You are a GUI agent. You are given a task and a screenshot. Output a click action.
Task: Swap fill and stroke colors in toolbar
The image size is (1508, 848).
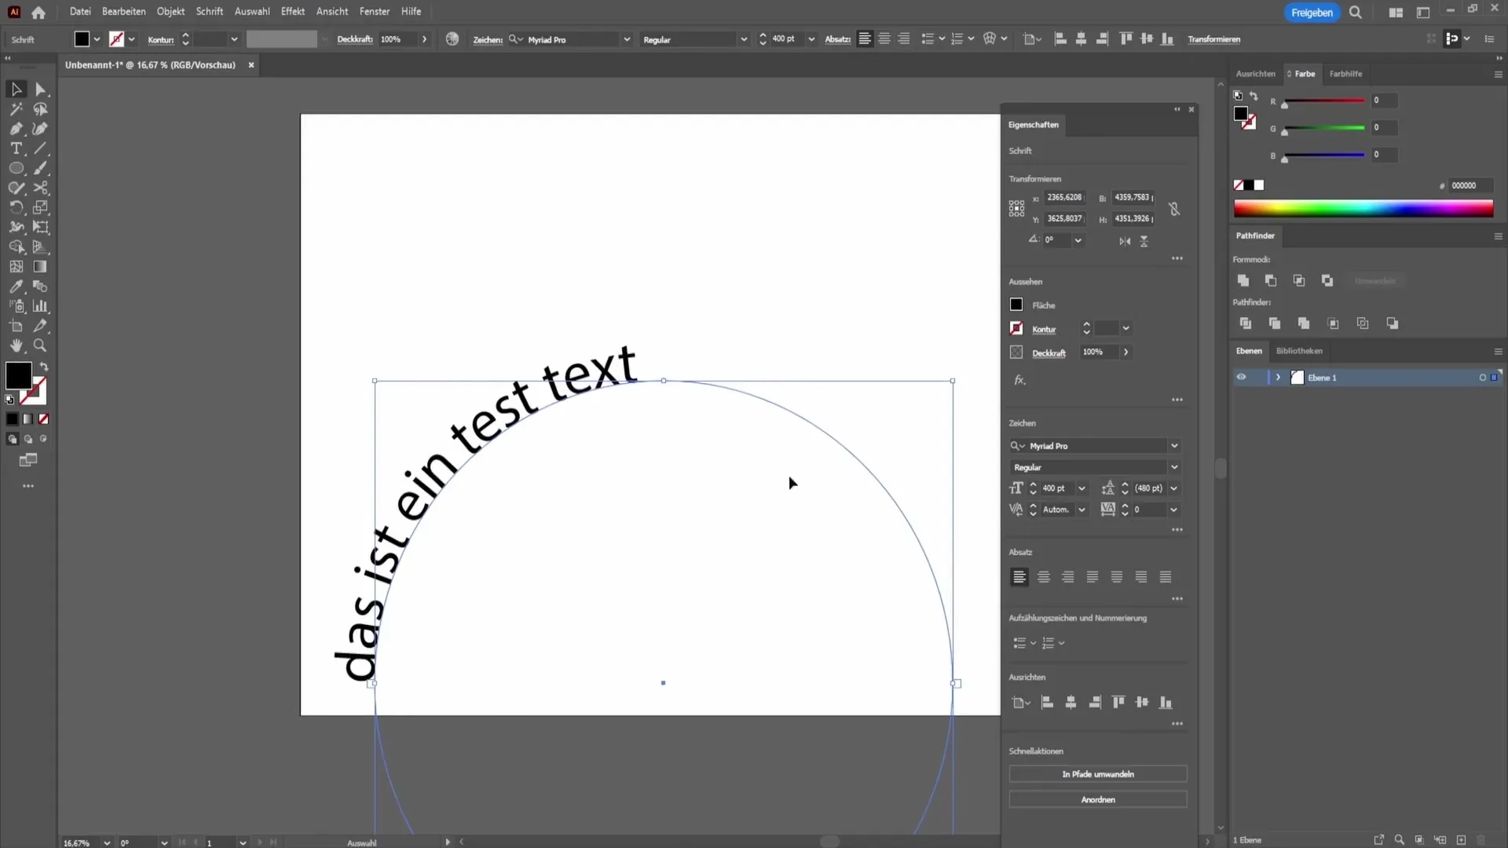click(44, 367)
